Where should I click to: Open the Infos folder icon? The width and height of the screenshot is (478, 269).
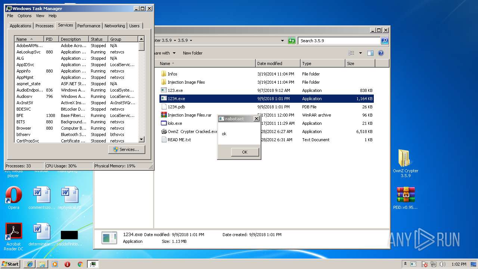[x=164, y=74]
